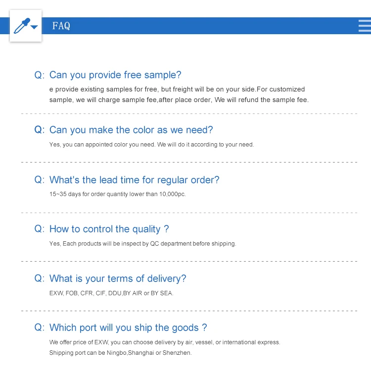Viewport: 371px width, 387px height.
Task: Open the hamburger menu icon
Action: (x=365, y=26)
